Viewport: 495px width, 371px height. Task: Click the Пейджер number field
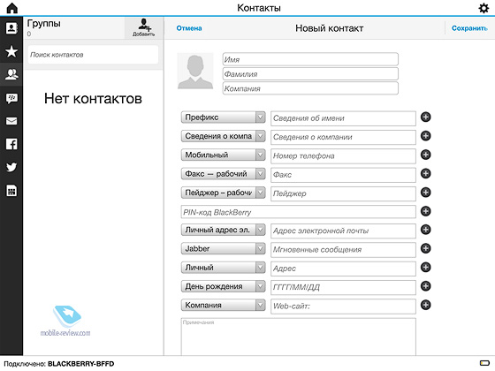click(x=343, y=193)
